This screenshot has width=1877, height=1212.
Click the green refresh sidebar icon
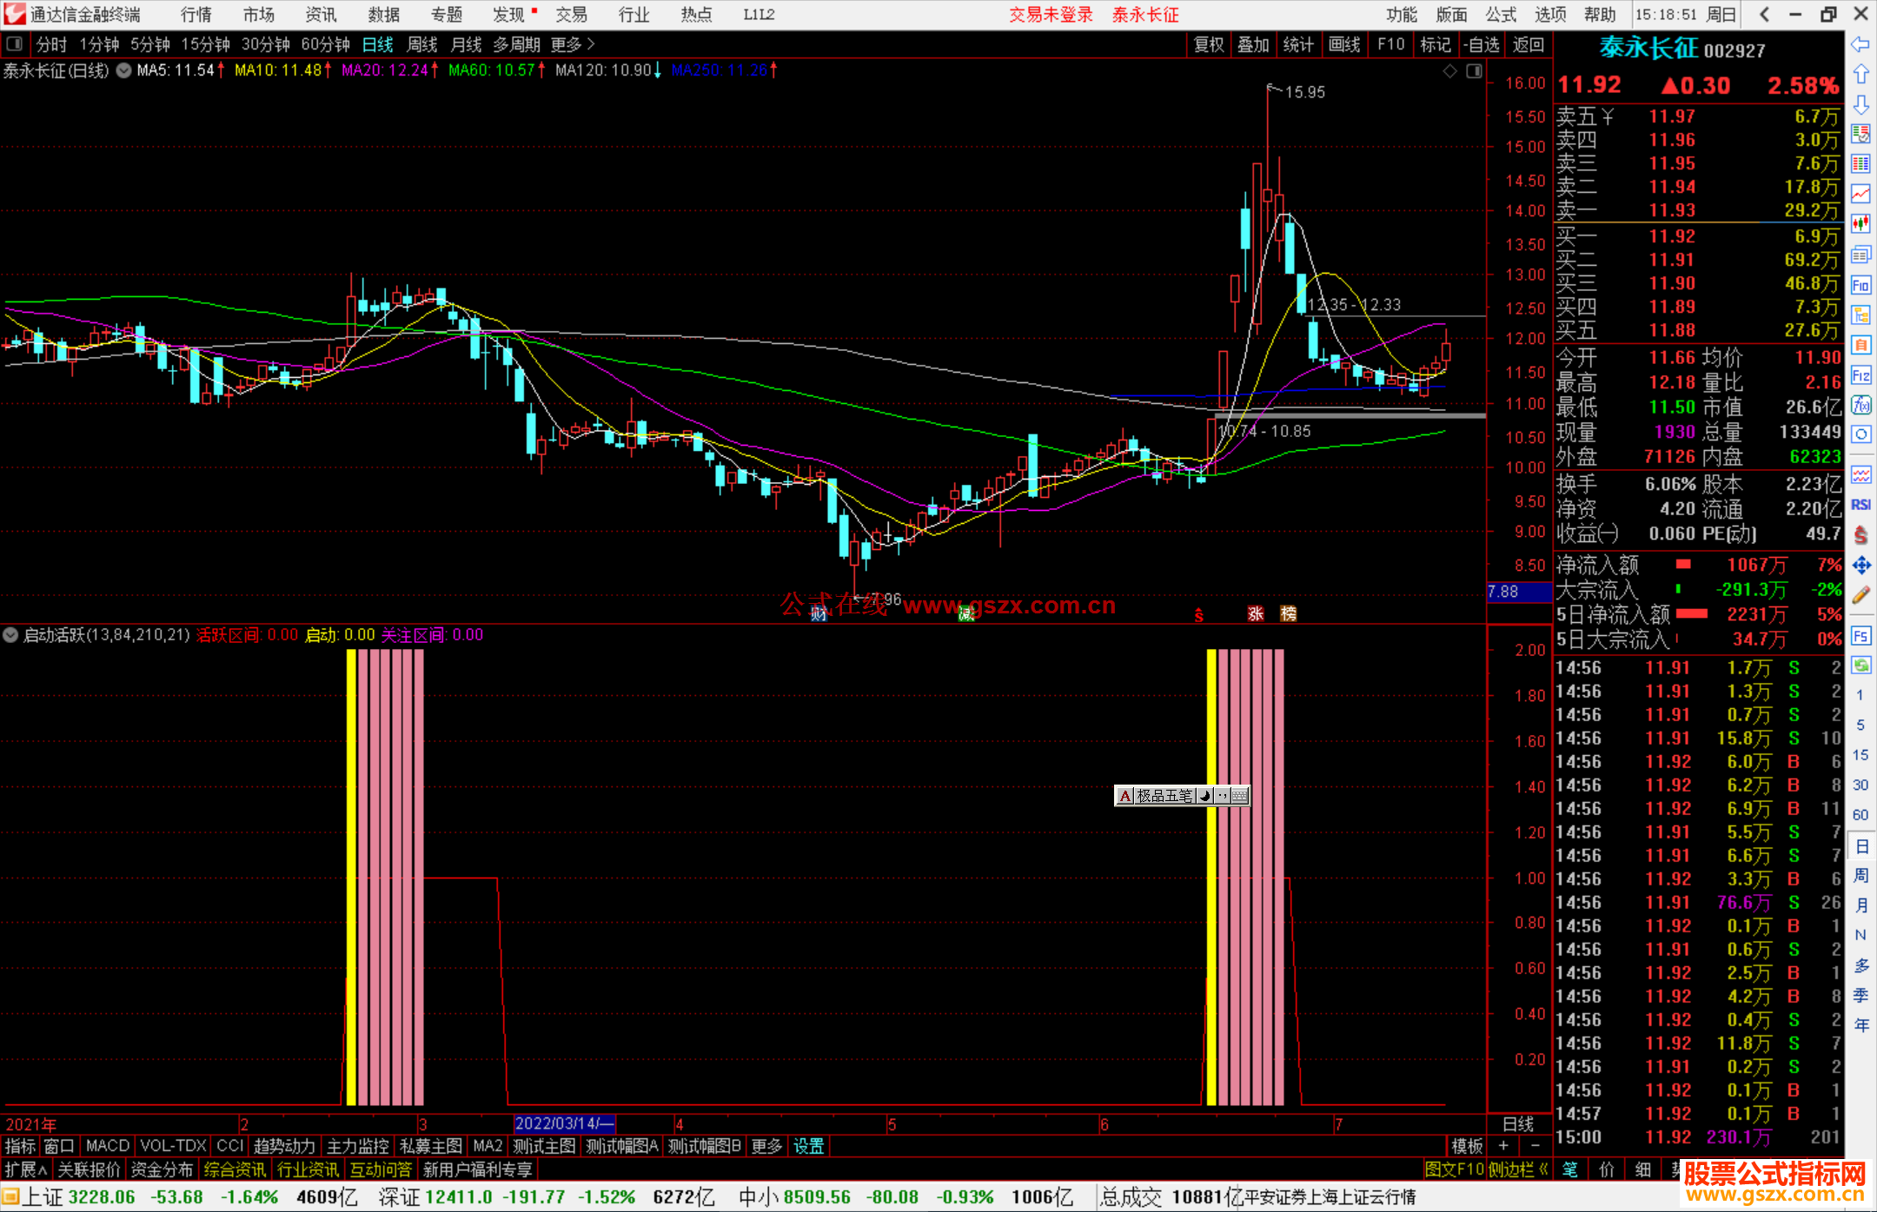[x=1860, y=666]
